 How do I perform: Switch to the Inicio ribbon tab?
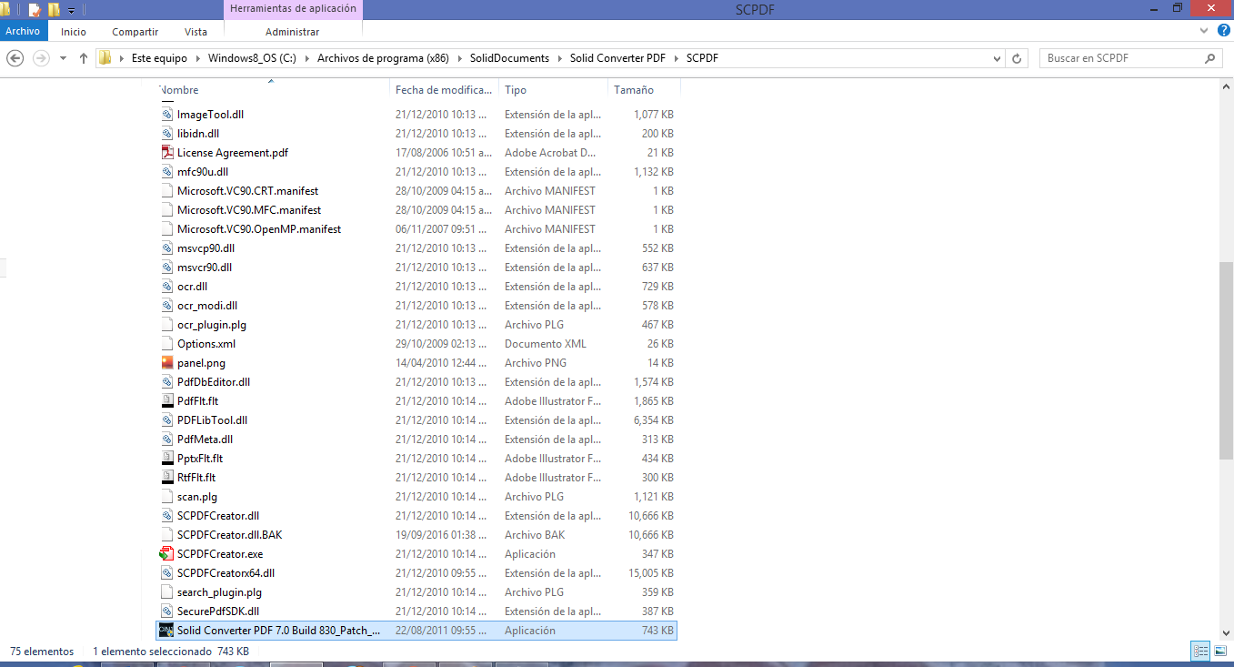[74, 32]
